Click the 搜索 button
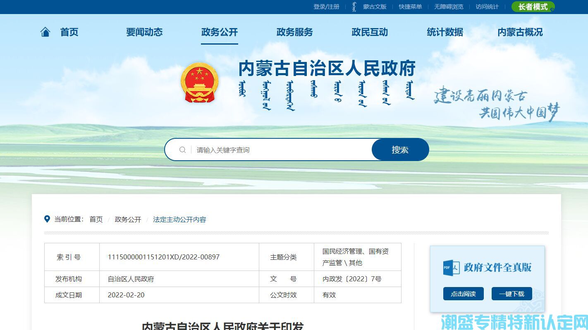Viewport: 588px width, 330px height. coord(400,150)
